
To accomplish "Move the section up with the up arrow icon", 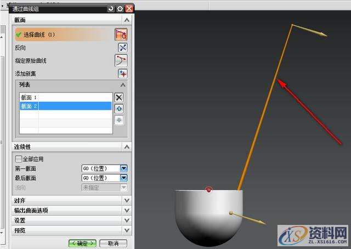I will 119,109.
